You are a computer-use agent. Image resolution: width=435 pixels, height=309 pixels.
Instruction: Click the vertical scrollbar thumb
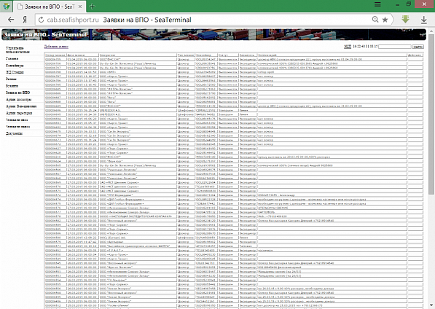point(431,114)
